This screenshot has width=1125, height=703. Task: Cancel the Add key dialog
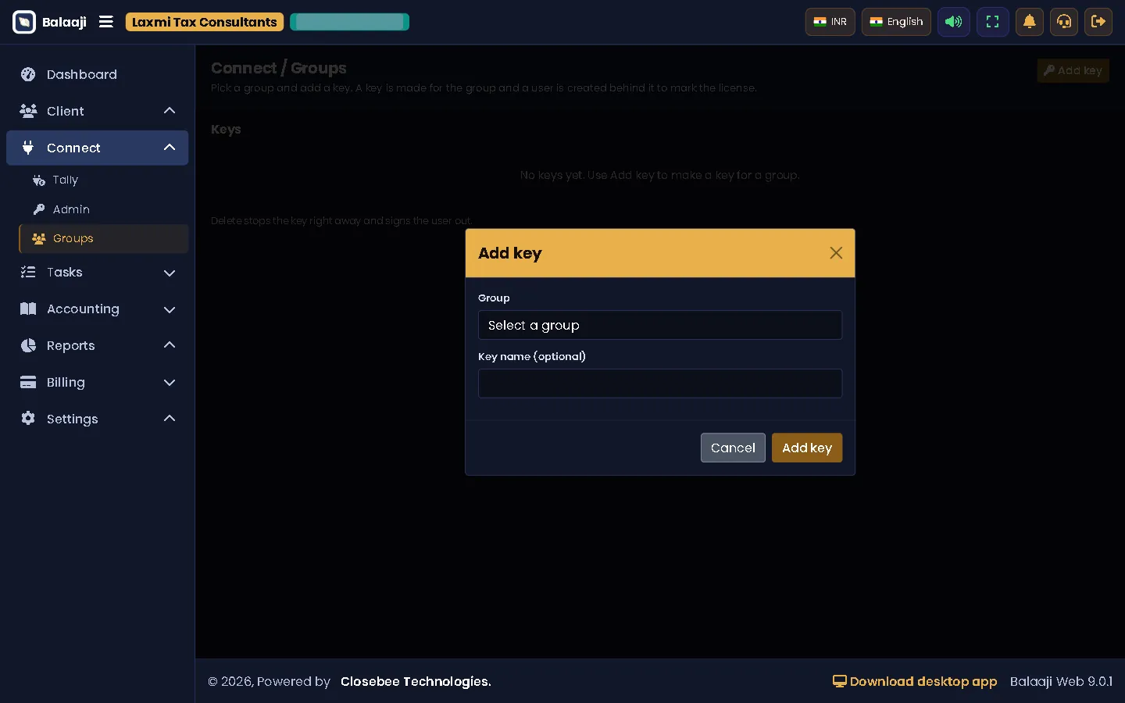733,448
